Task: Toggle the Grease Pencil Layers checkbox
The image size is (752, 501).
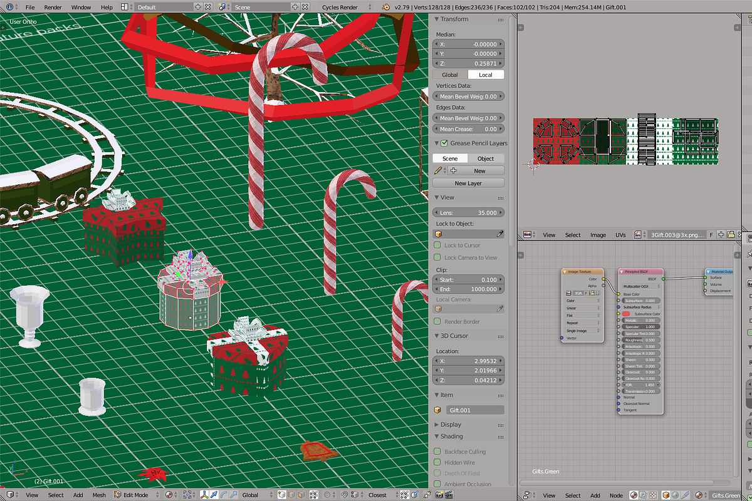Action: [444, 143]
